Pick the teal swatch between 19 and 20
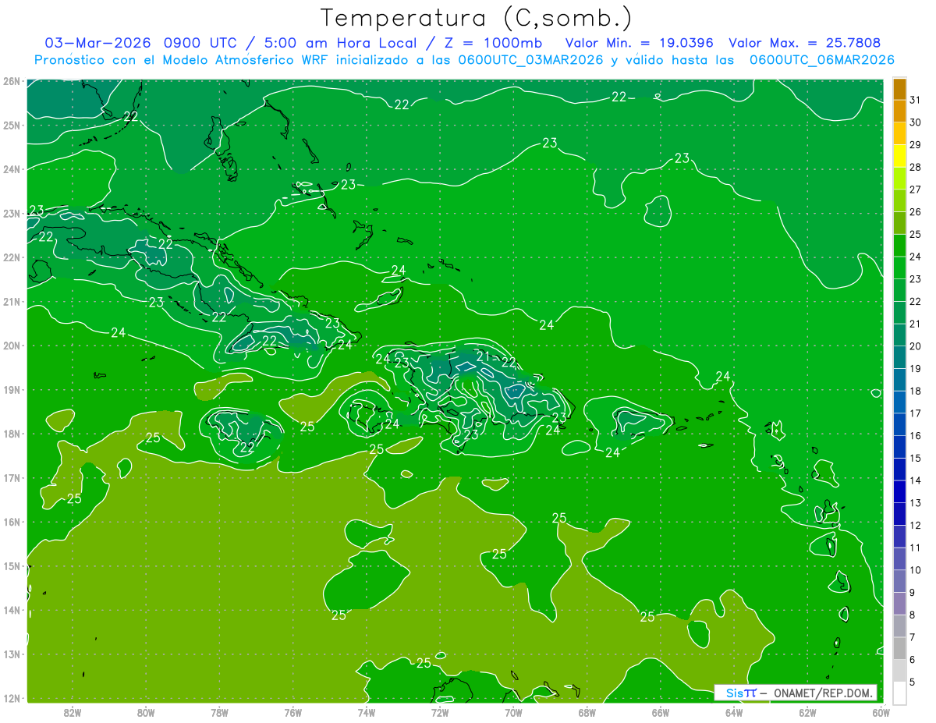Image resolution: width=936 pixels, height=723 pixels. click(x=899, y=357)
